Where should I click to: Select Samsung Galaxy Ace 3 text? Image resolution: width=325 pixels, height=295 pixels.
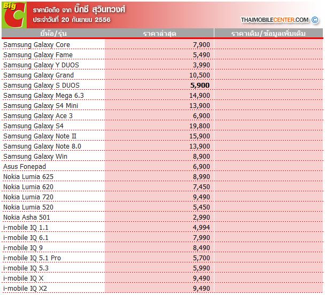38,116
